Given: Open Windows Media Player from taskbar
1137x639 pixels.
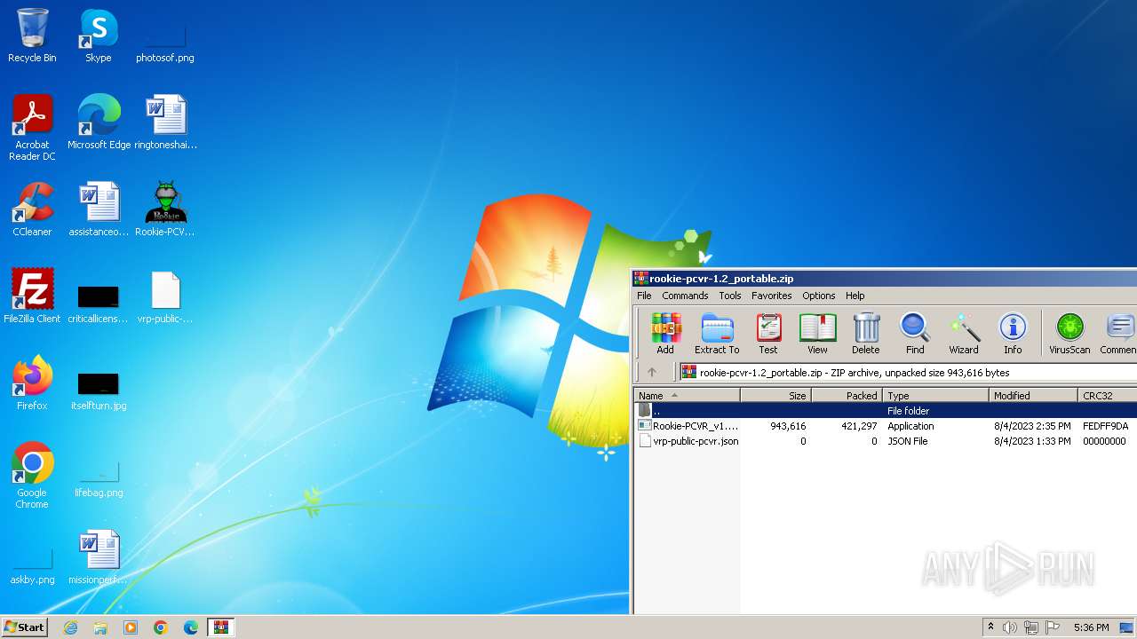Looking at the screenshot, I should [x=131, y=627].
